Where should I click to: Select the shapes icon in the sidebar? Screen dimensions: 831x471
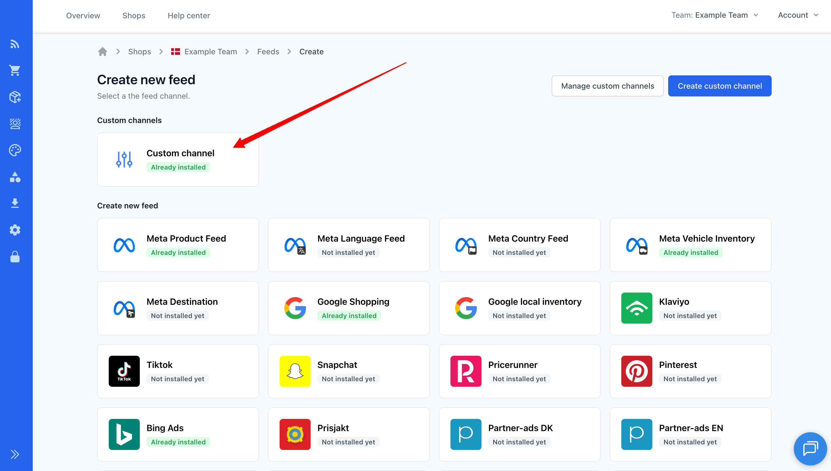pyautogui.click(x=15, y=177)
